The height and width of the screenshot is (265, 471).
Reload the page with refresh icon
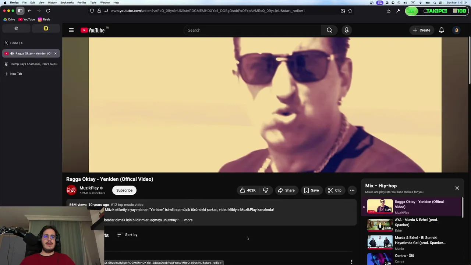pyautogui.click(x=48, y=11)
